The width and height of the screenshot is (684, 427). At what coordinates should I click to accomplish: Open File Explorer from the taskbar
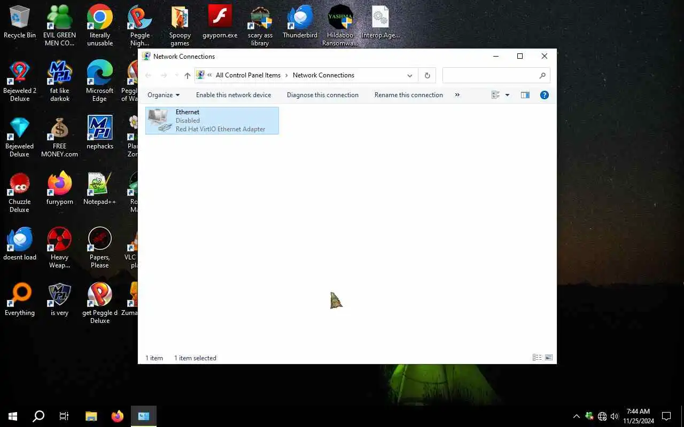(91, 416)
